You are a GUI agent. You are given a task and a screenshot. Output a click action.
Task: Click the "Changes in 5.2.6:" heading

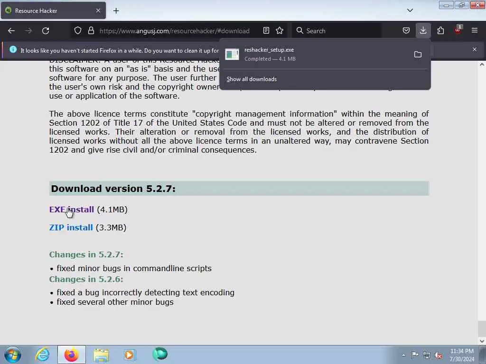coord(86,279)
